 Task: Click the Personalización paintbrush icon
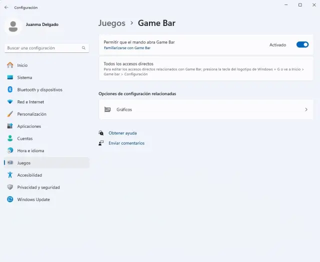click(10, 114)
